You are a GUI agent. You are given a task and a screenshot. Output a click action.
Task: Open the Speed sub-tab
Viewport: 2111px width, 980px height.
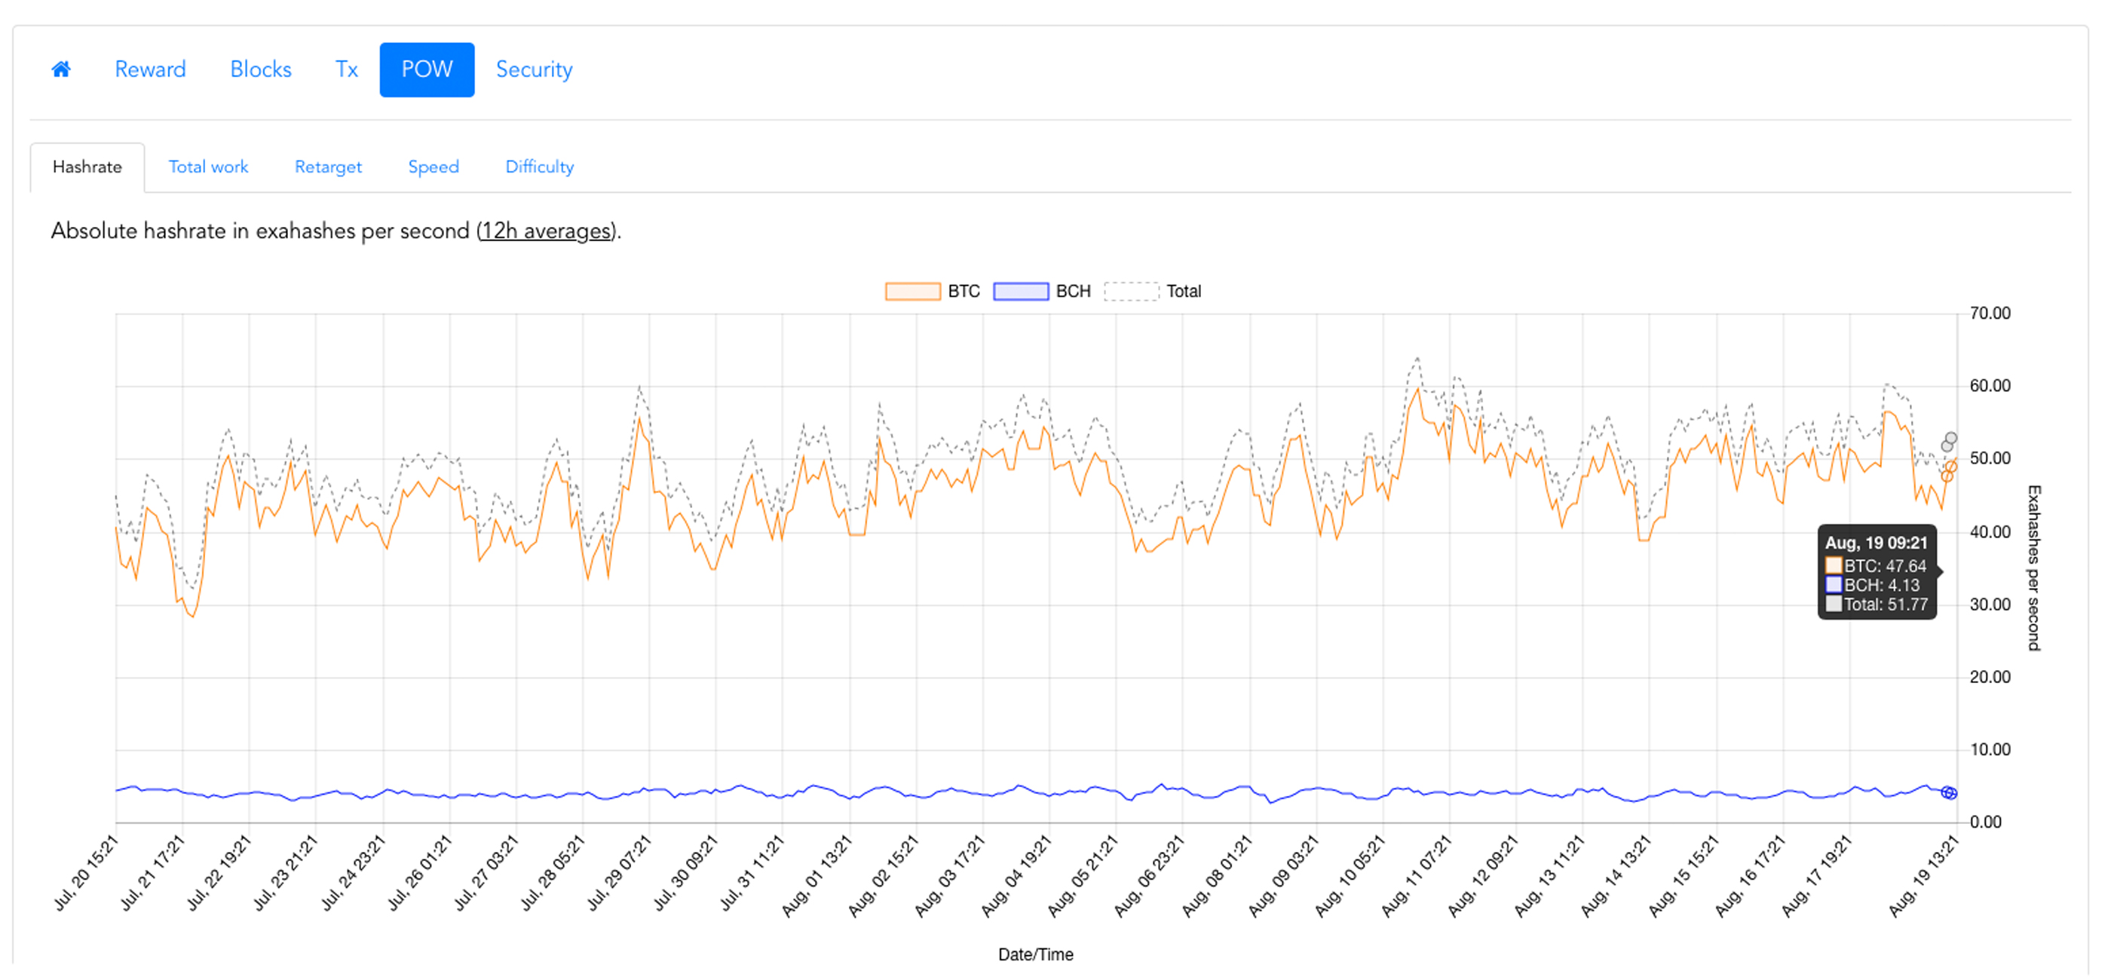pos(434,167)
